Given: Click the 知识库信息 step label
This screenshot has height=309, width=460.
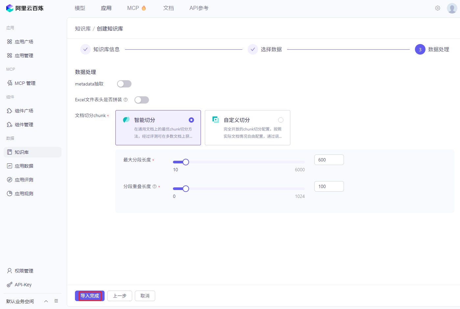Looking at the screenshot, I should [x=107, y=49].
